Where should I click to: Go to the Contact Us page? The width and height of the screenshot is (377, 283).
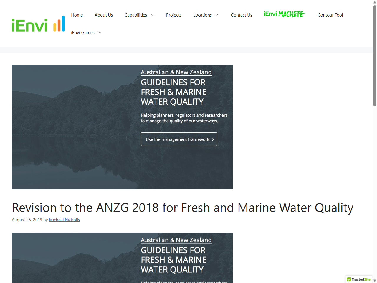point(242,15)
